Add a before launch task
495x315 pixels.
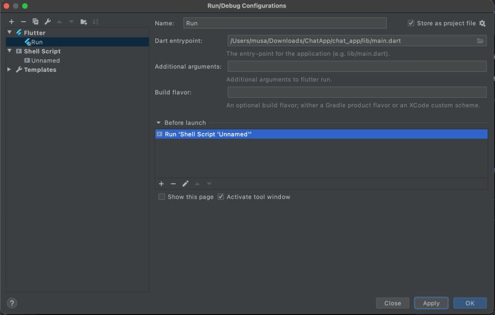(x=161, y=184)
